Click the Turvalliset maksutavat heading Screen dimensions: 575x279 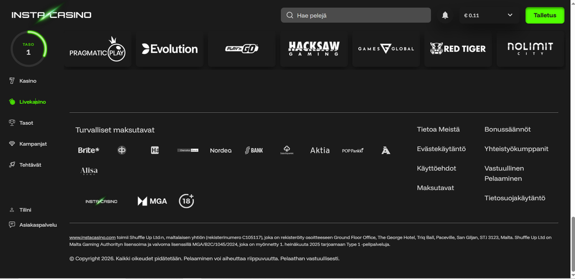(x=115, y=130)
